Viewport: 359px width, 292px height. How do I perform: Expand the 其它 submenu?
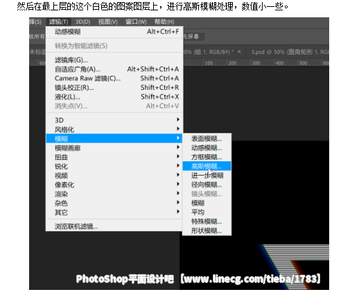tap(114, 212)
